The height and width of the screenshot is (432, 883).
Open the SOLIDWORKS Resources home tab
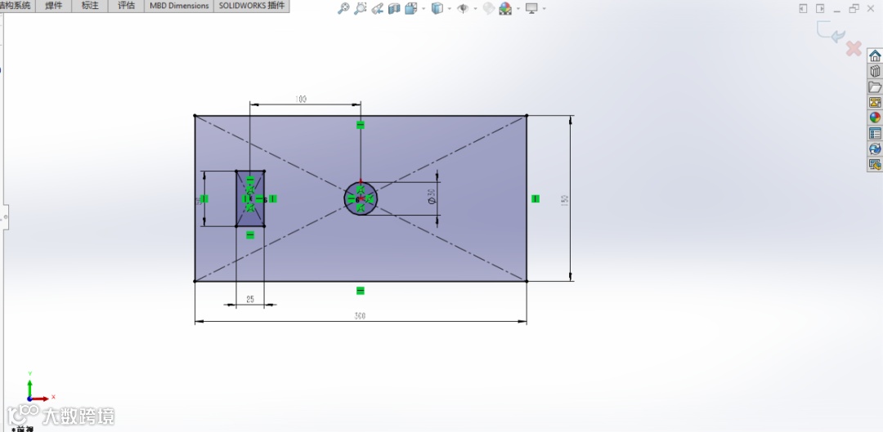[875, 56]
